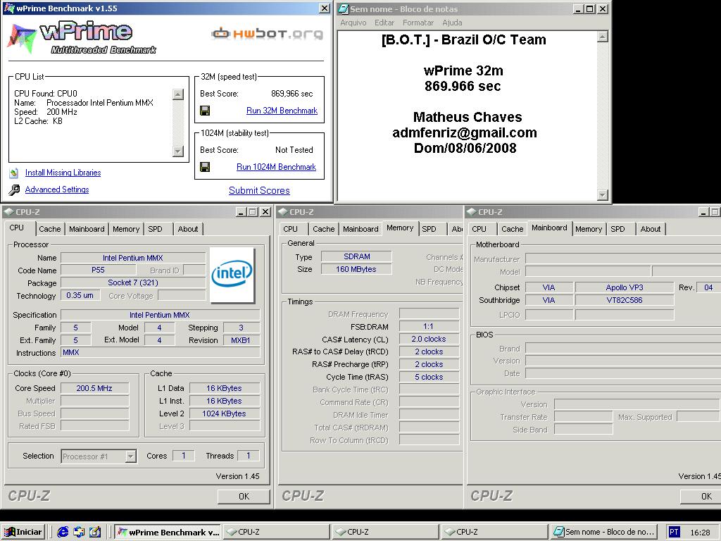Run the 1024M Benchmark
The width and height of the screenshot is (721, 541).
(x=276, y=167)
